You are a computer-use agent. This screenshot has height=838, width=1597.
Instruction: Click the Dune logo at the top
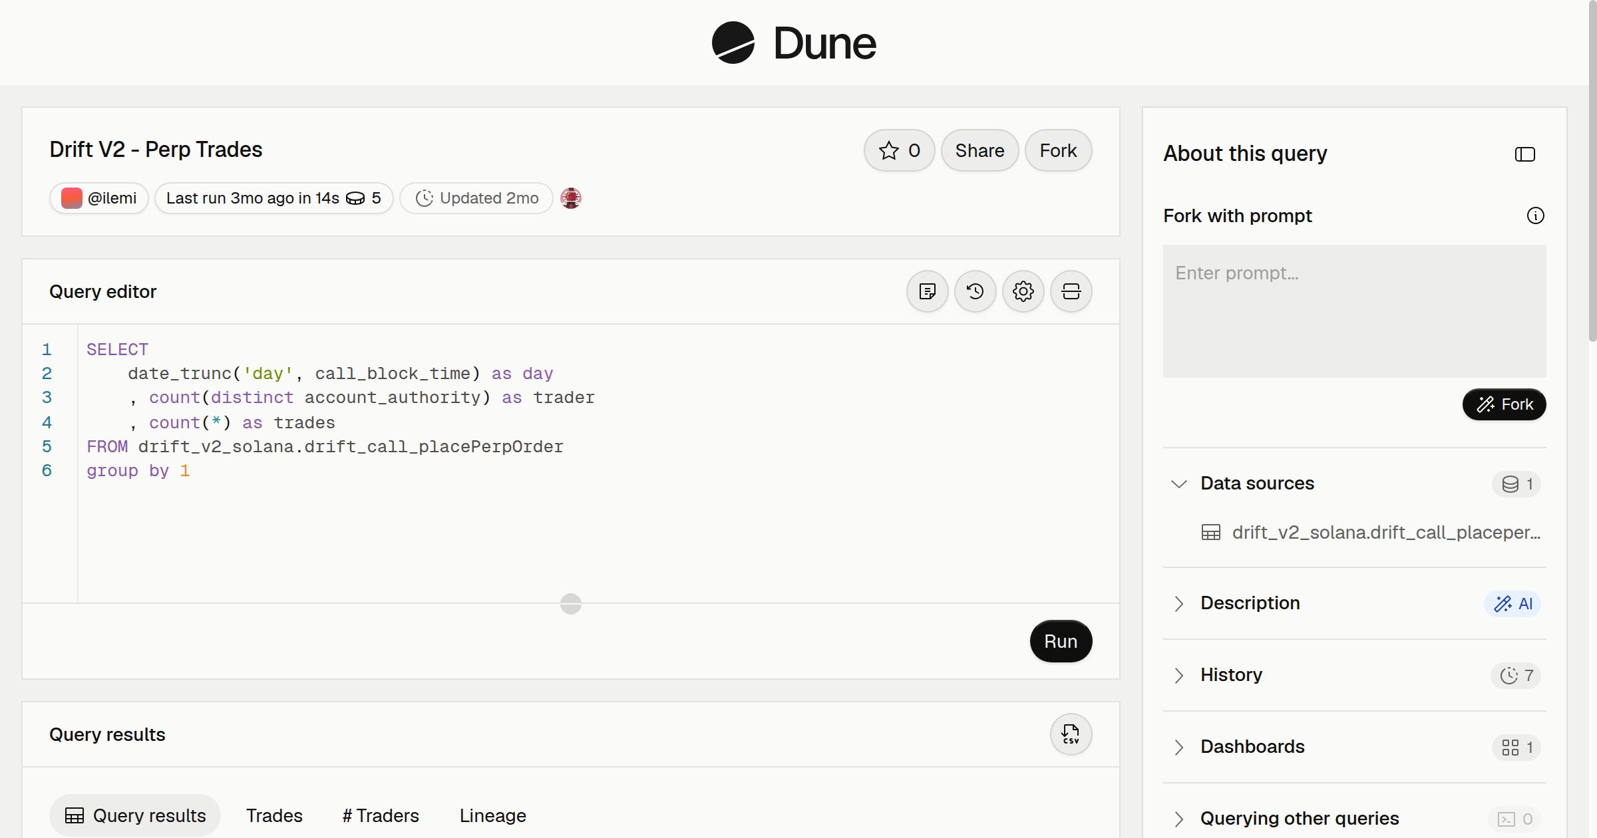(794, 43)
